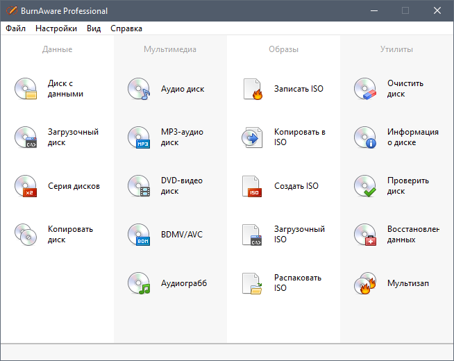Click the BDMV/AVC label
This screenshot has height=361, width=454.
coord(182,235)
